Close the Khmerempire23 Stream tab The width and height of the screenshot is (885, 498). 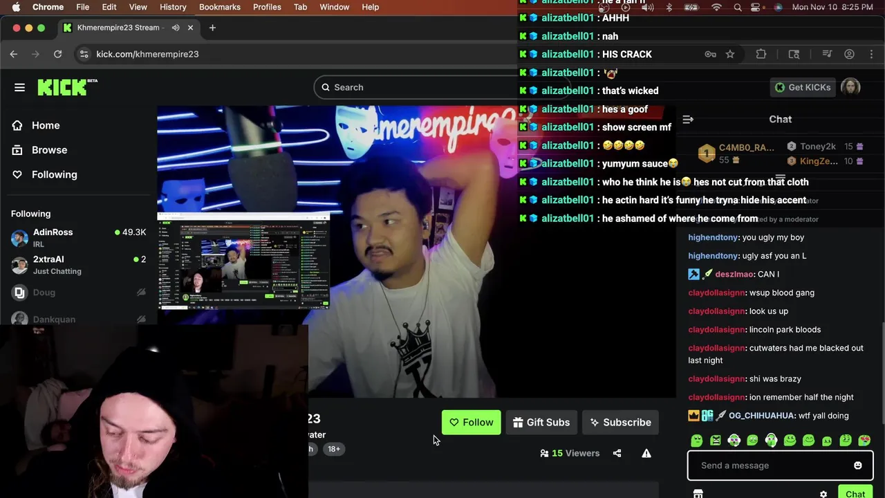point(190,28)
